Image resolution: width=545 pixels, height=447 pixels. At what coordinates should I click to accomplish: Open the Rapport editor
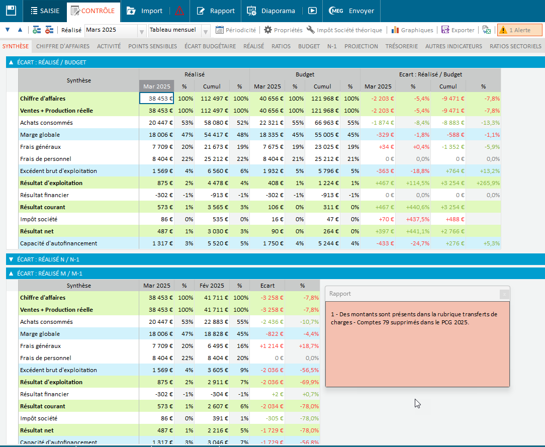(x=216, y=11)
